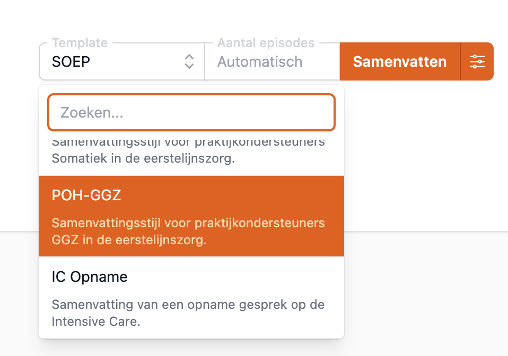This screenshot has width=508, height=356.
Task: Click the Automatisch placeholder text
Action: (x=260, y=61)
